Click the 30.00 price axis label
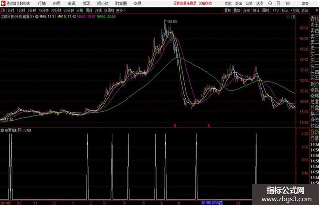The height and width of the screenshot is (205, 319). (x=304, y=80)
